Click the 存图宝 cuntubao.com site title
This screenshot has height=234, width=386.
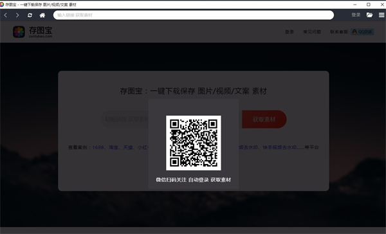click(x=41, y=32)
